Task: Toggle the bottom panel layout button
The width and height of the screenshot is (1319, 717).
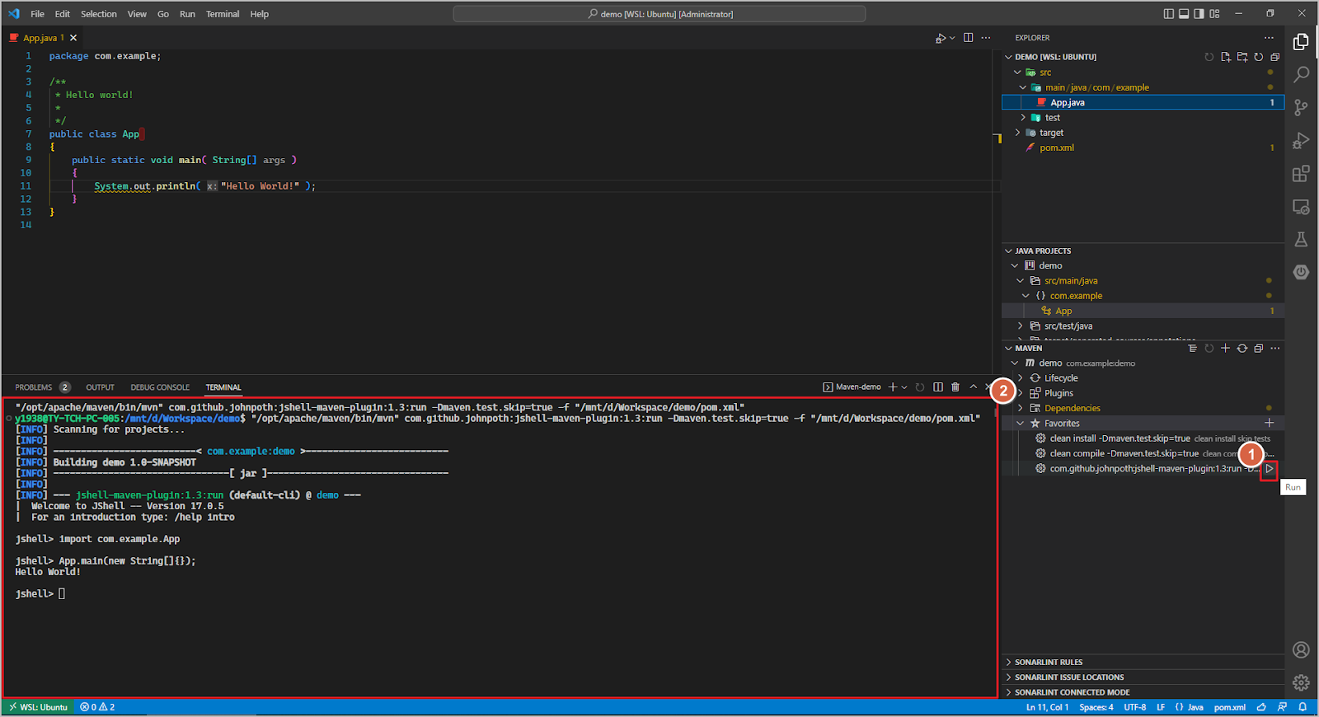Action: click(1184, 14)
